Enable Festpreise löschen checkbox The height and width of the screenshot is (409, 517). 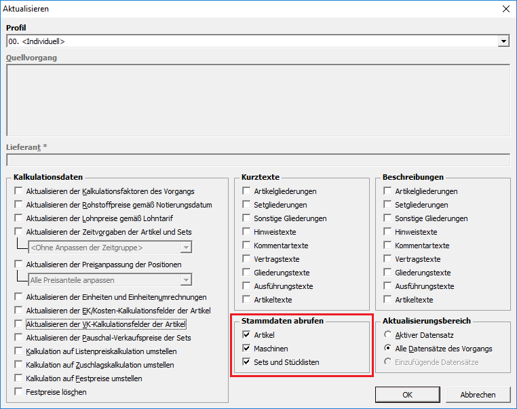tap(19, 392)
